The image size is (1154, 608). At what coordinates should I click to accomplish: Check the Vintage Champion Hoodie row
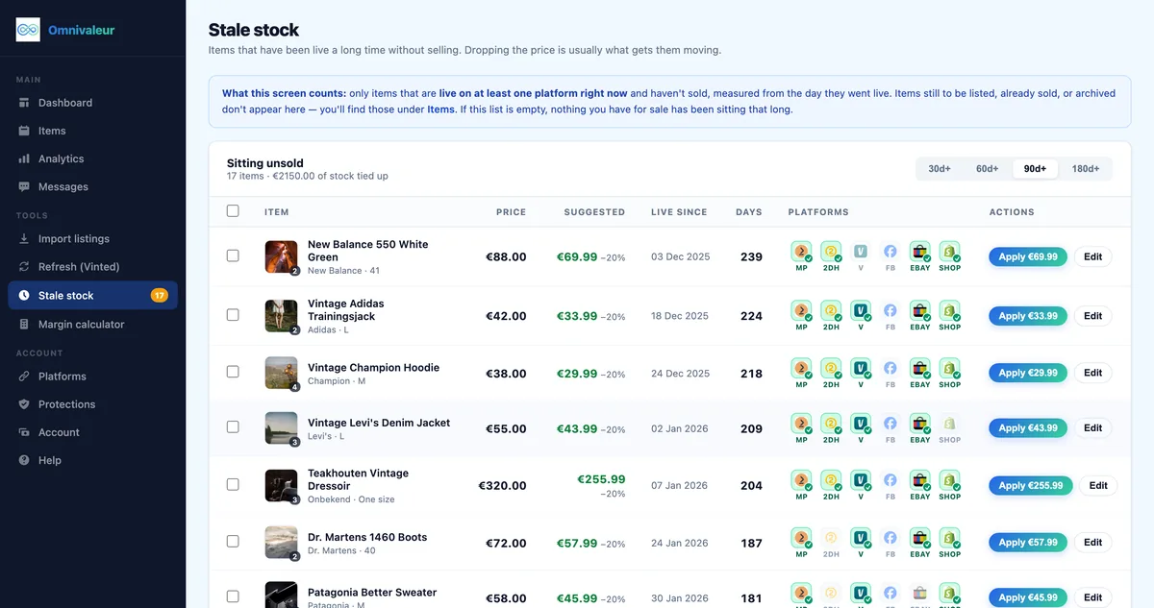tap(233, 372)
